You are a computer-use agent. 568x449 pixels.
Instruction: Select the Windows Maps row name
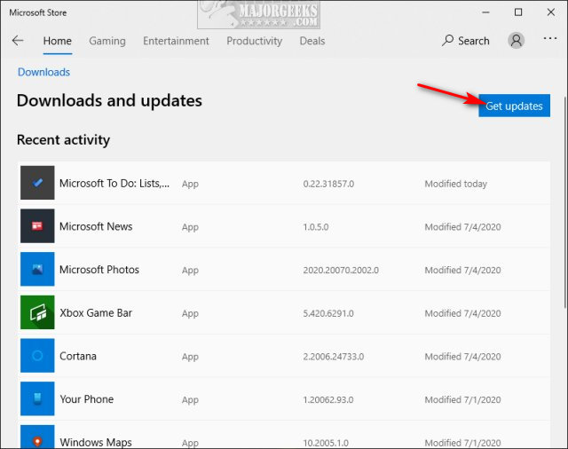(96, 442)
